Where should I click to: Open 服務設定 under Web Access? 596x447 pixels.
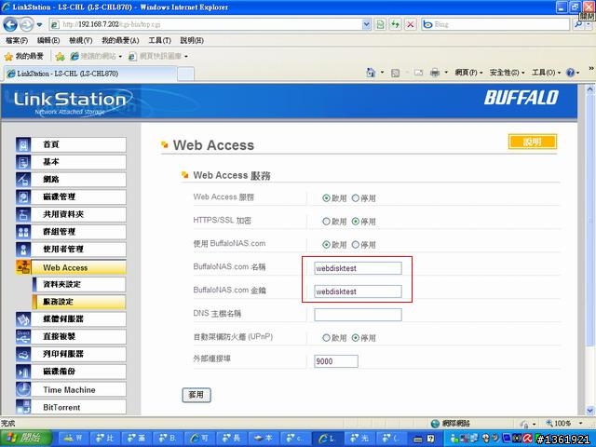(79, 302)
